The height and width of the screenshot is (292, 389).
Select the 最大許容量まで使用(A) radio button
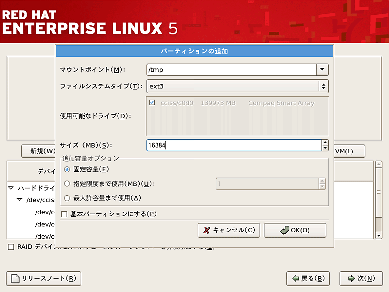point(67,198)
